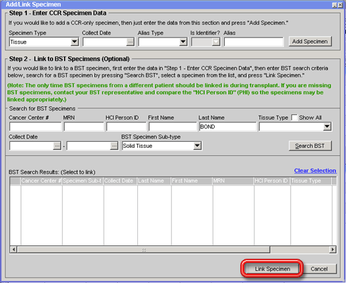Minimize the Add/Link Specimen dialog
This screenshot has width=346, height=283.
pyautogui.click(x=335, y=5)
